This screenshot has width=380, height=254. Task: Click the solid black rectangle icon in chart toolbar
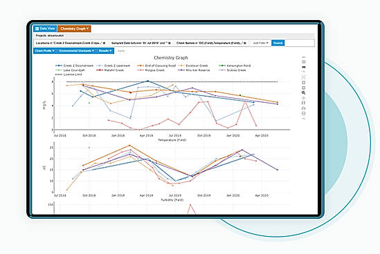pyautogui.click(x=304, y=67)
